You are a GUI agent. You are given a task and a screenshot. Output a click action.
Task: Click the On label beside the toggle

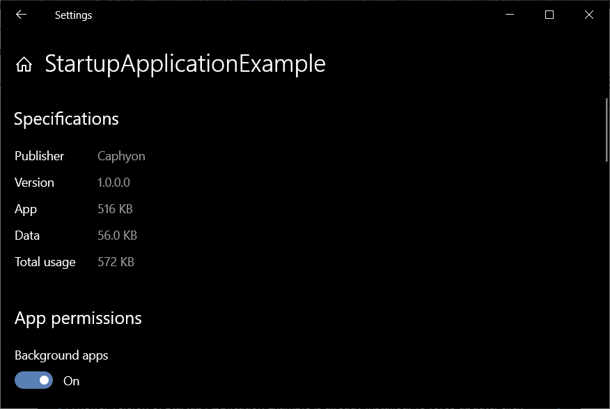coord(72,381)
